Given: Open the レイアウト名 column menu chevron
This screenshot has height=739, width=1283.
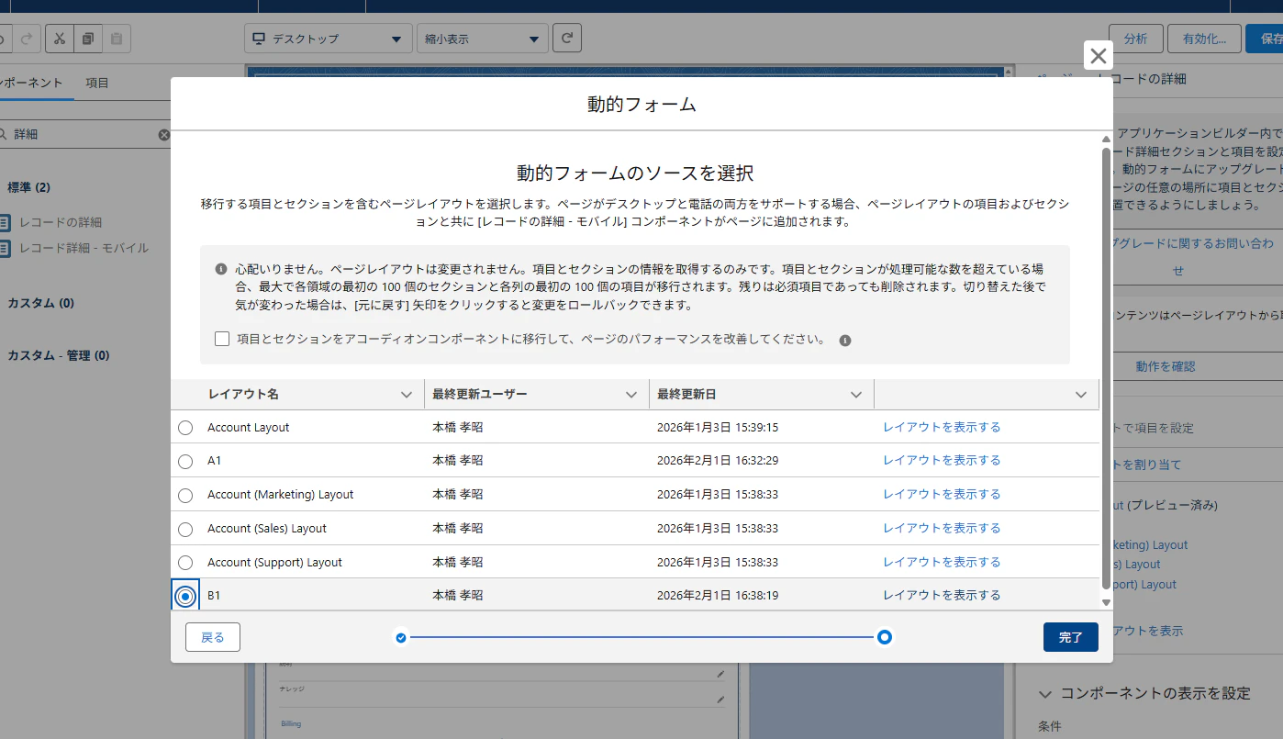Looking at the screenshot, I should [407, 395].
